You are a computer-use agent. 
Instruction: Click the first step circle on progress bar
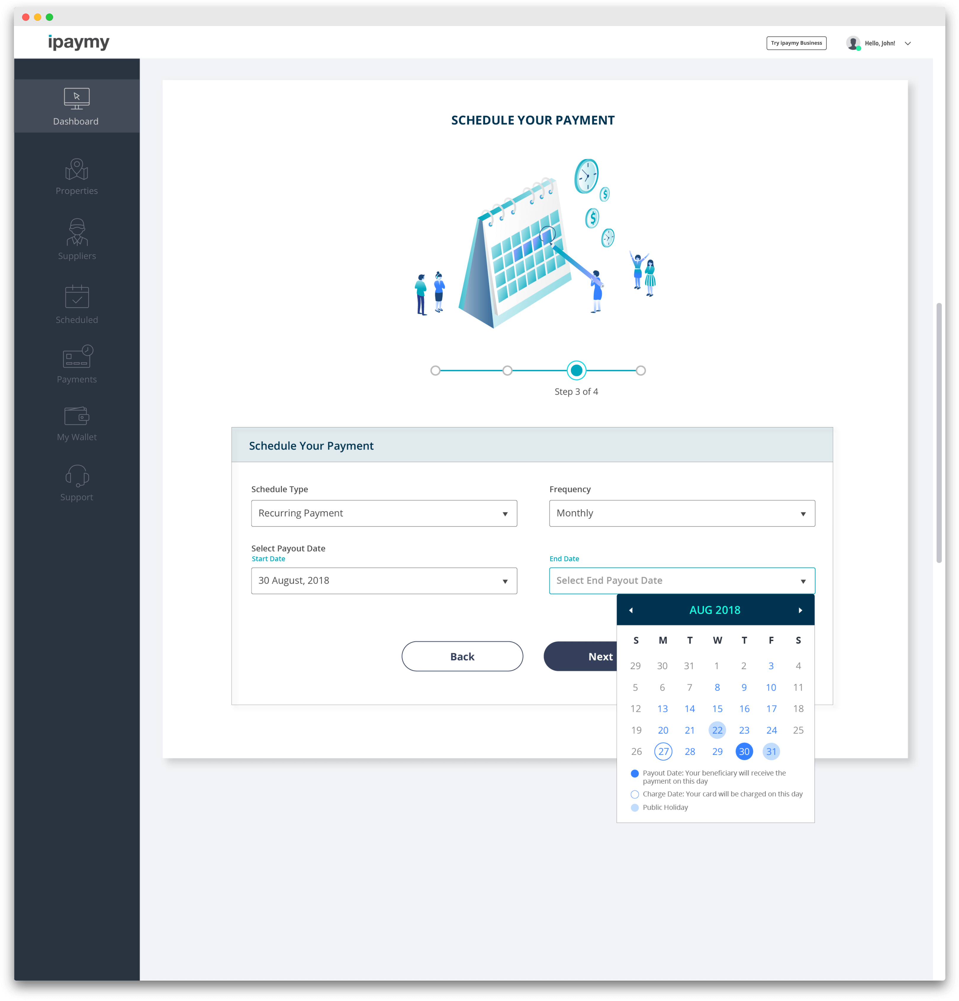click(x=436, y=370)
